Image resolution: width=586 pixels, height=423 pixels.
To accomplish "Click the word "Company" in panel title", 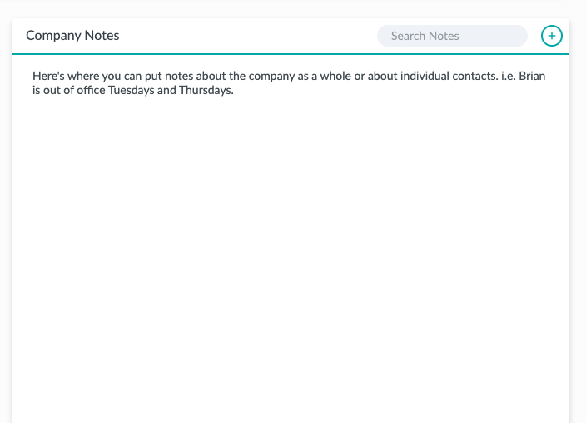I will coord(53,36).
